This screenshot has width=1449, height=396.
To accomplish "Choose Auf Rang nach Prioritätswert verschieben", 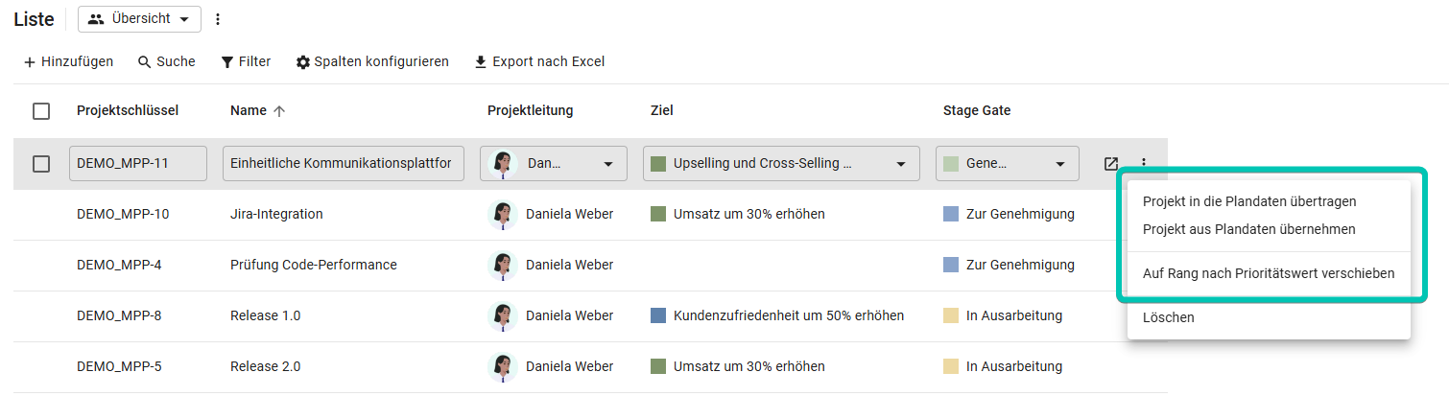I will 1269,273.
